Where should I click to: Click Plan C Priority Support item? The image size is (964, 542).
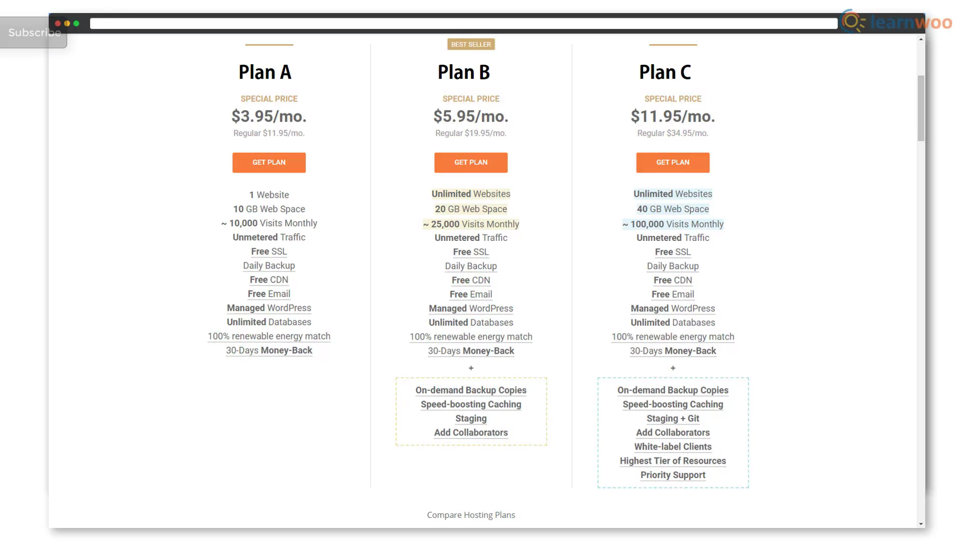point(673,474)
